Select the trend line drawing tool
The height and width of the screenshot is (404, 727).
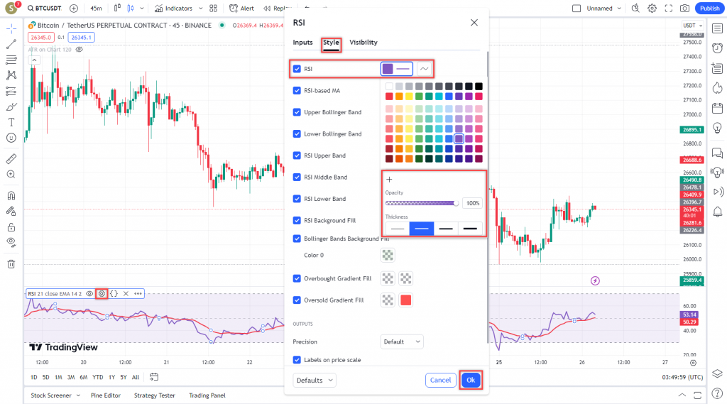coord(11,44)
